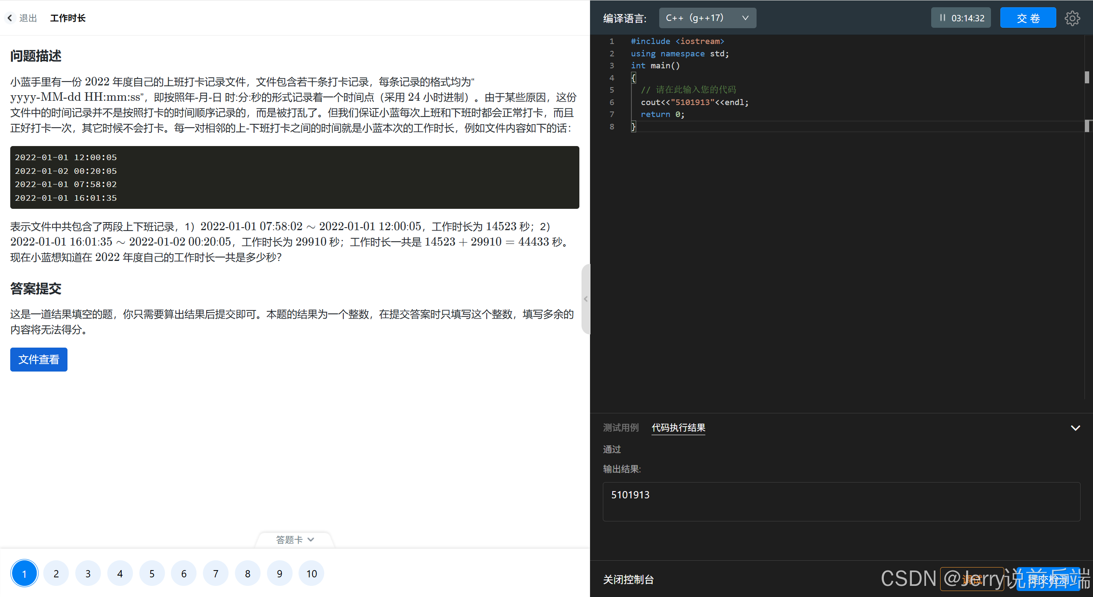Expand the 答题卡 answer card
This screenshot has height=597, width=1093.
[x=295, y=540]
